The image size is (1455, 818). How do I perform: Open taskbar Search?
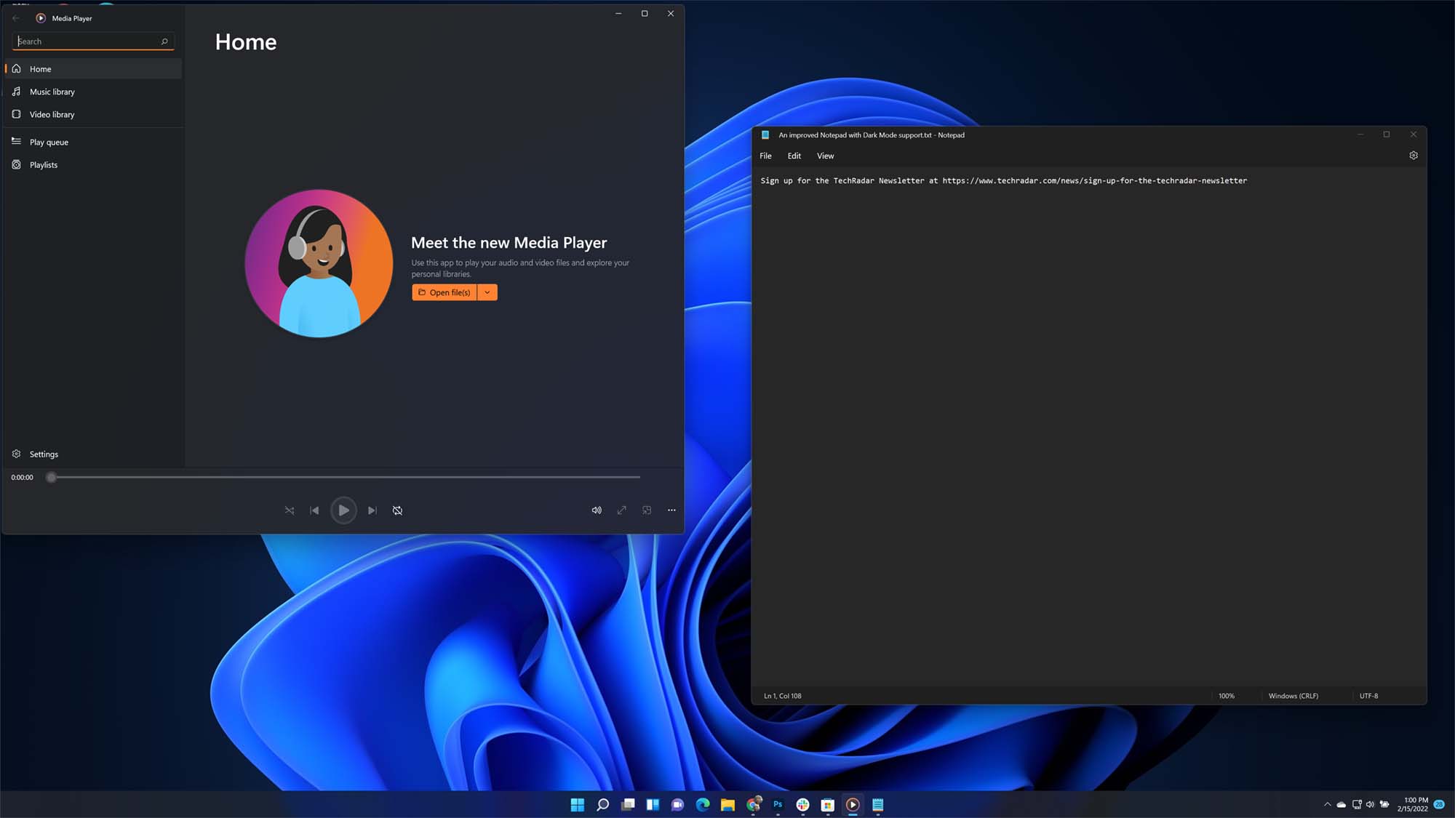pos(602,804)
